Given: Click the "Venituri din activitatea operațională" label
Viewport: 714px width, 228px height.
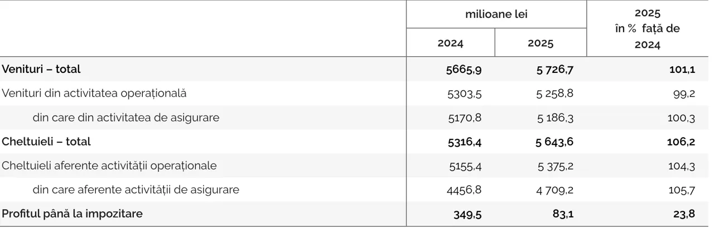Looking at the screenshot, I should [94, 93].
